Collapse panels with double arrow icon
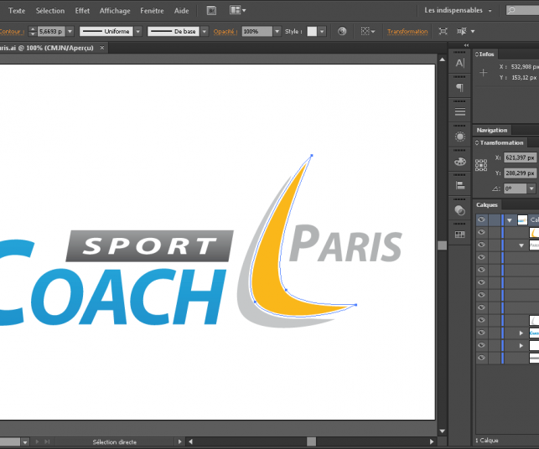This screenshot has width=539, height=449. click(466, 45)
